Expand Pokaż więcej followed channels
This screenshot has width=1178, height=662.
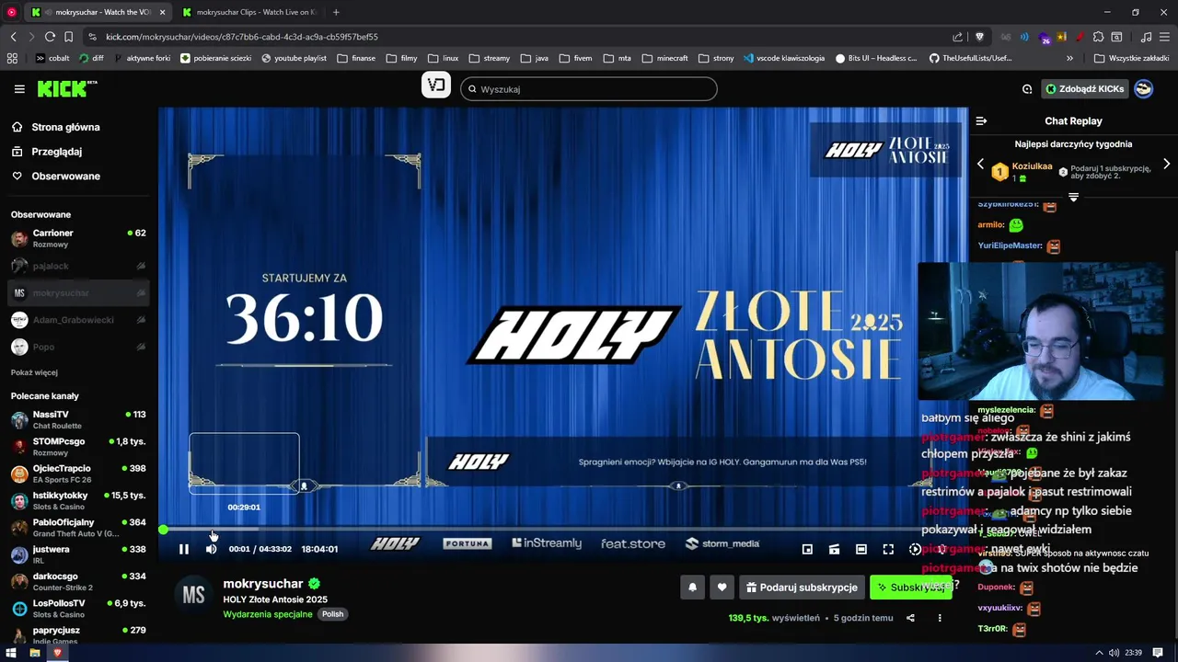pos(34,372)
